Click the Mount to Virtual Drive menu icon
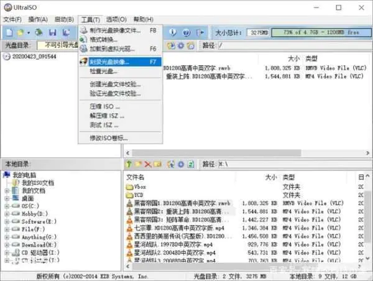The width and height of the screenshot is (373, 281). click(x=84, y=48)
